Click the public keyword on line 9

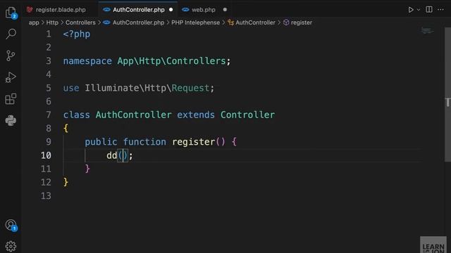tap(101, 142)
